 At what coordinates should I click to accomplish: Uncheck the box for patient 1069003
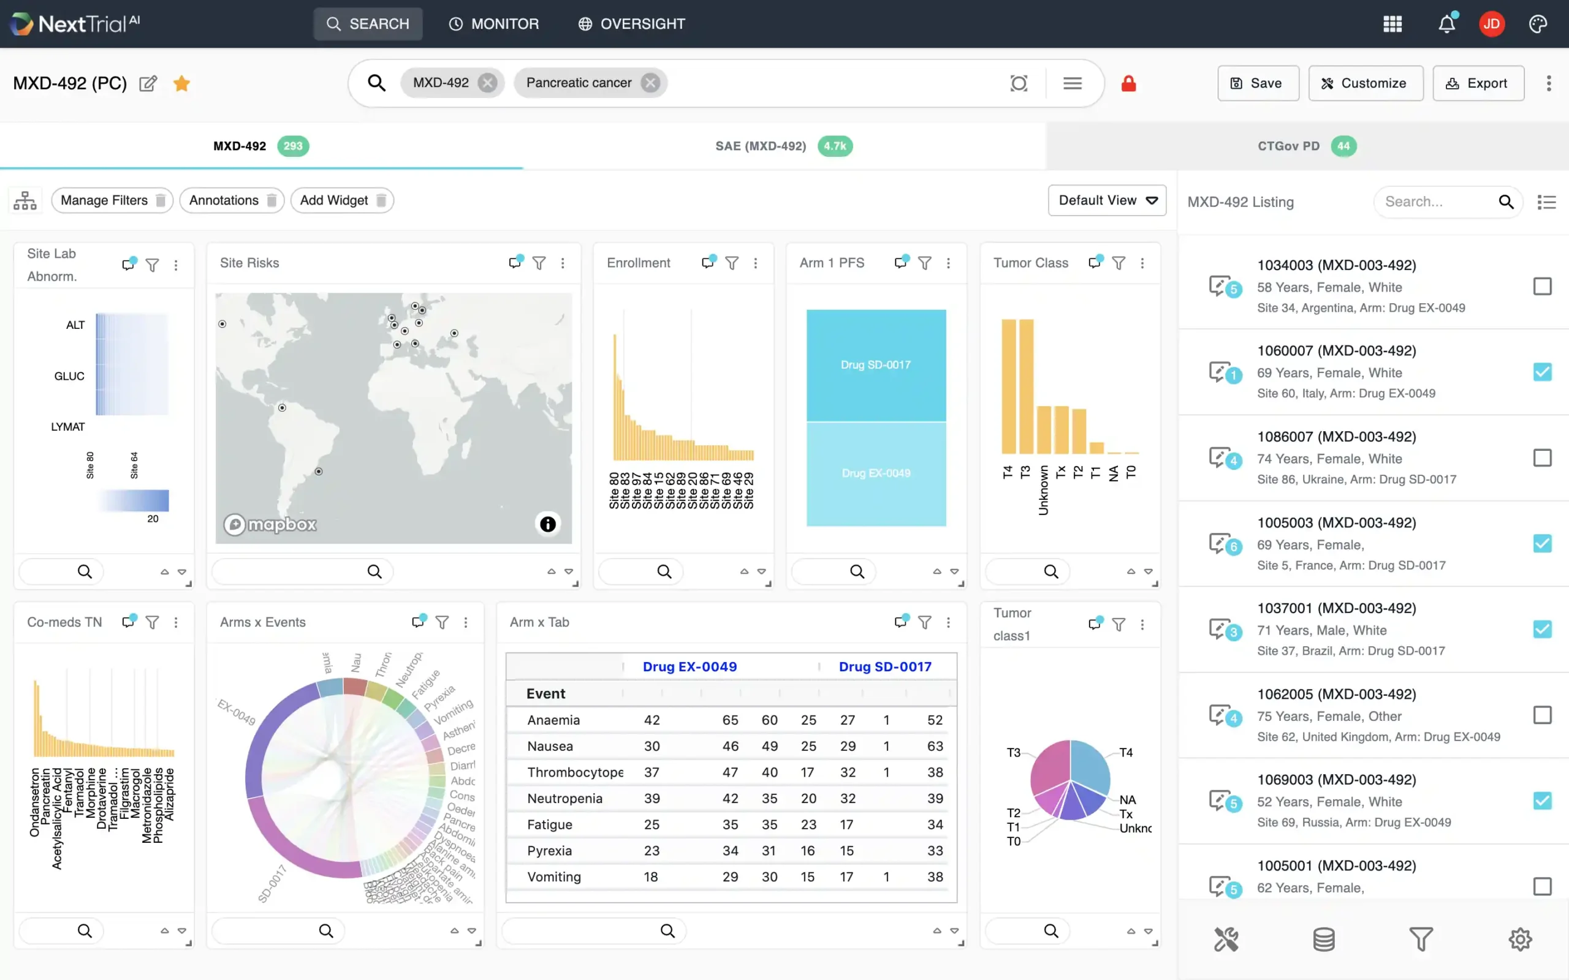pos(1542,801)
